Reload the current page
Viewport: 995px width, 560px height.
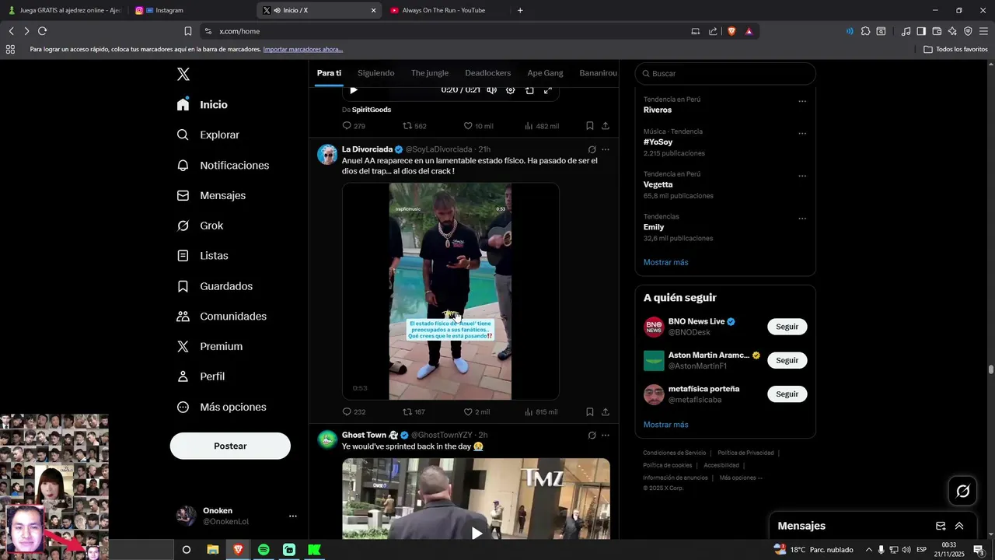click(43, 31)
